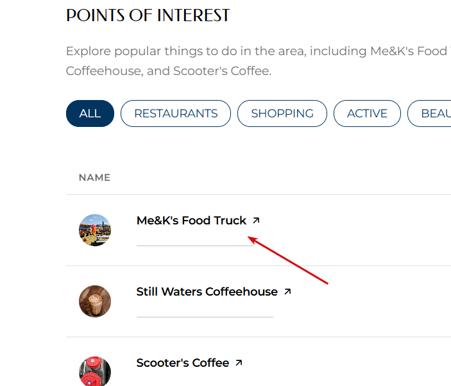Open the Me&K's Food Truck link
Image resolution: width=451 pixels, height=386 pixels.
[x=191, y=221]
